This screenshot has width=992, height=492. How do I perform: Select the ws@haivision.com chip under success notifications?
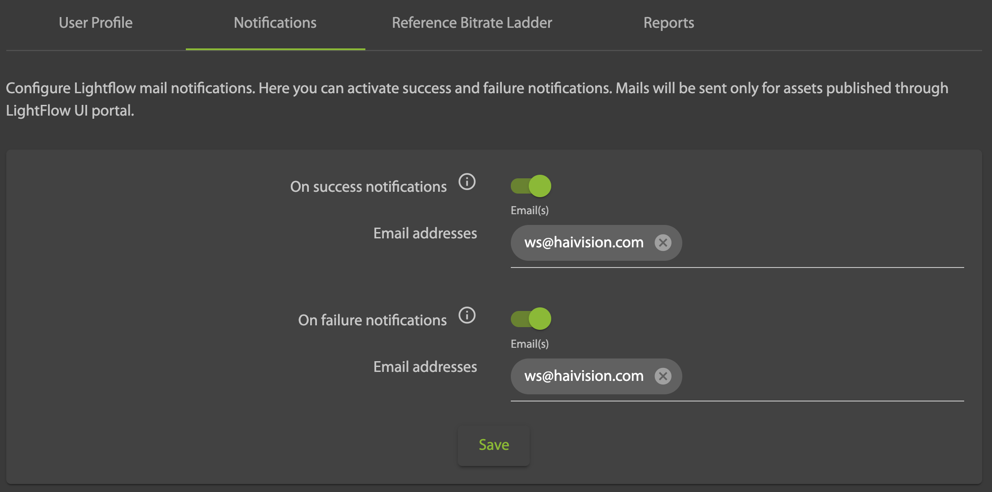[x=584, y=242]
